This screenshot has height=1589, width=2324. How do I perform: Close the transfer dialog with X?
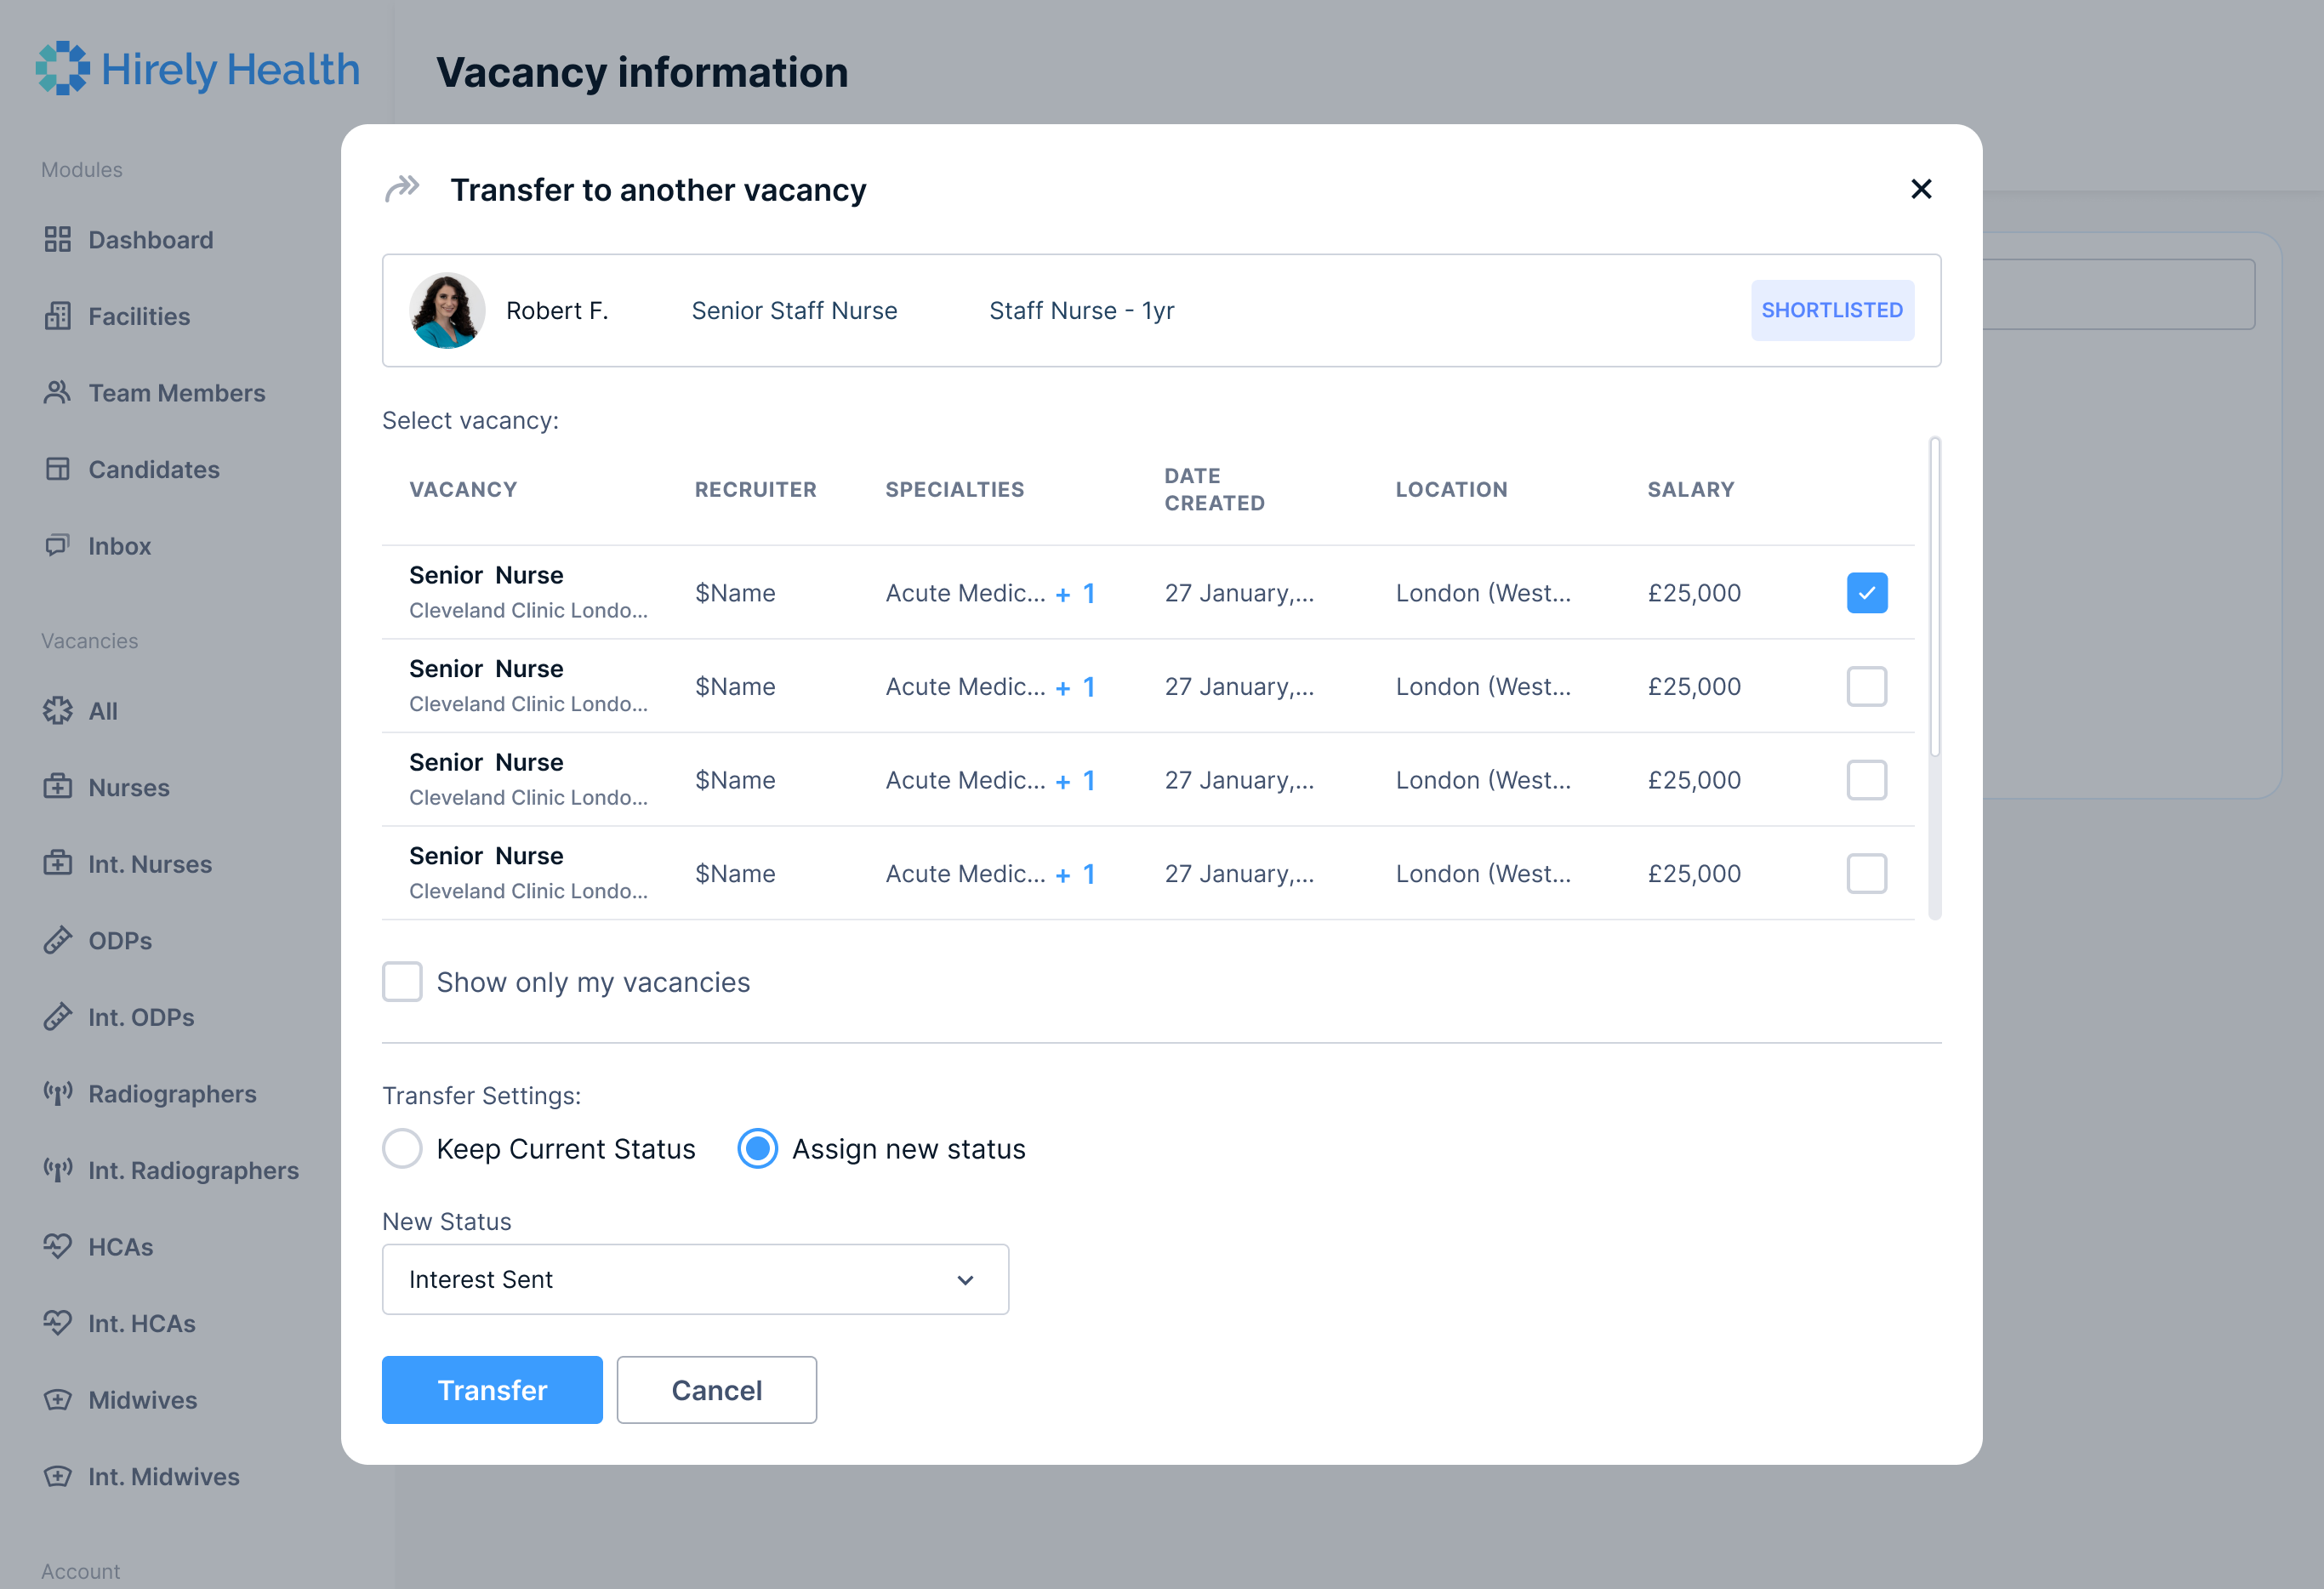[x=1920, y=189]
